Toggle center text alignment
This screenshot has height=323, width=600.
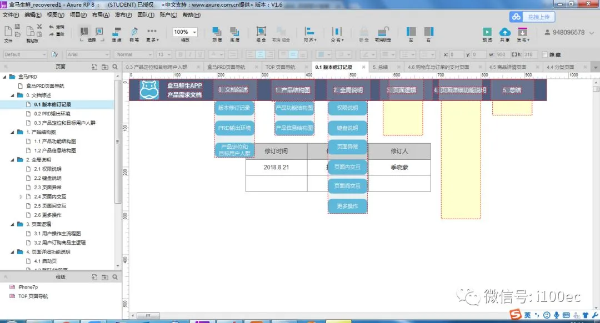coord(260,54)
